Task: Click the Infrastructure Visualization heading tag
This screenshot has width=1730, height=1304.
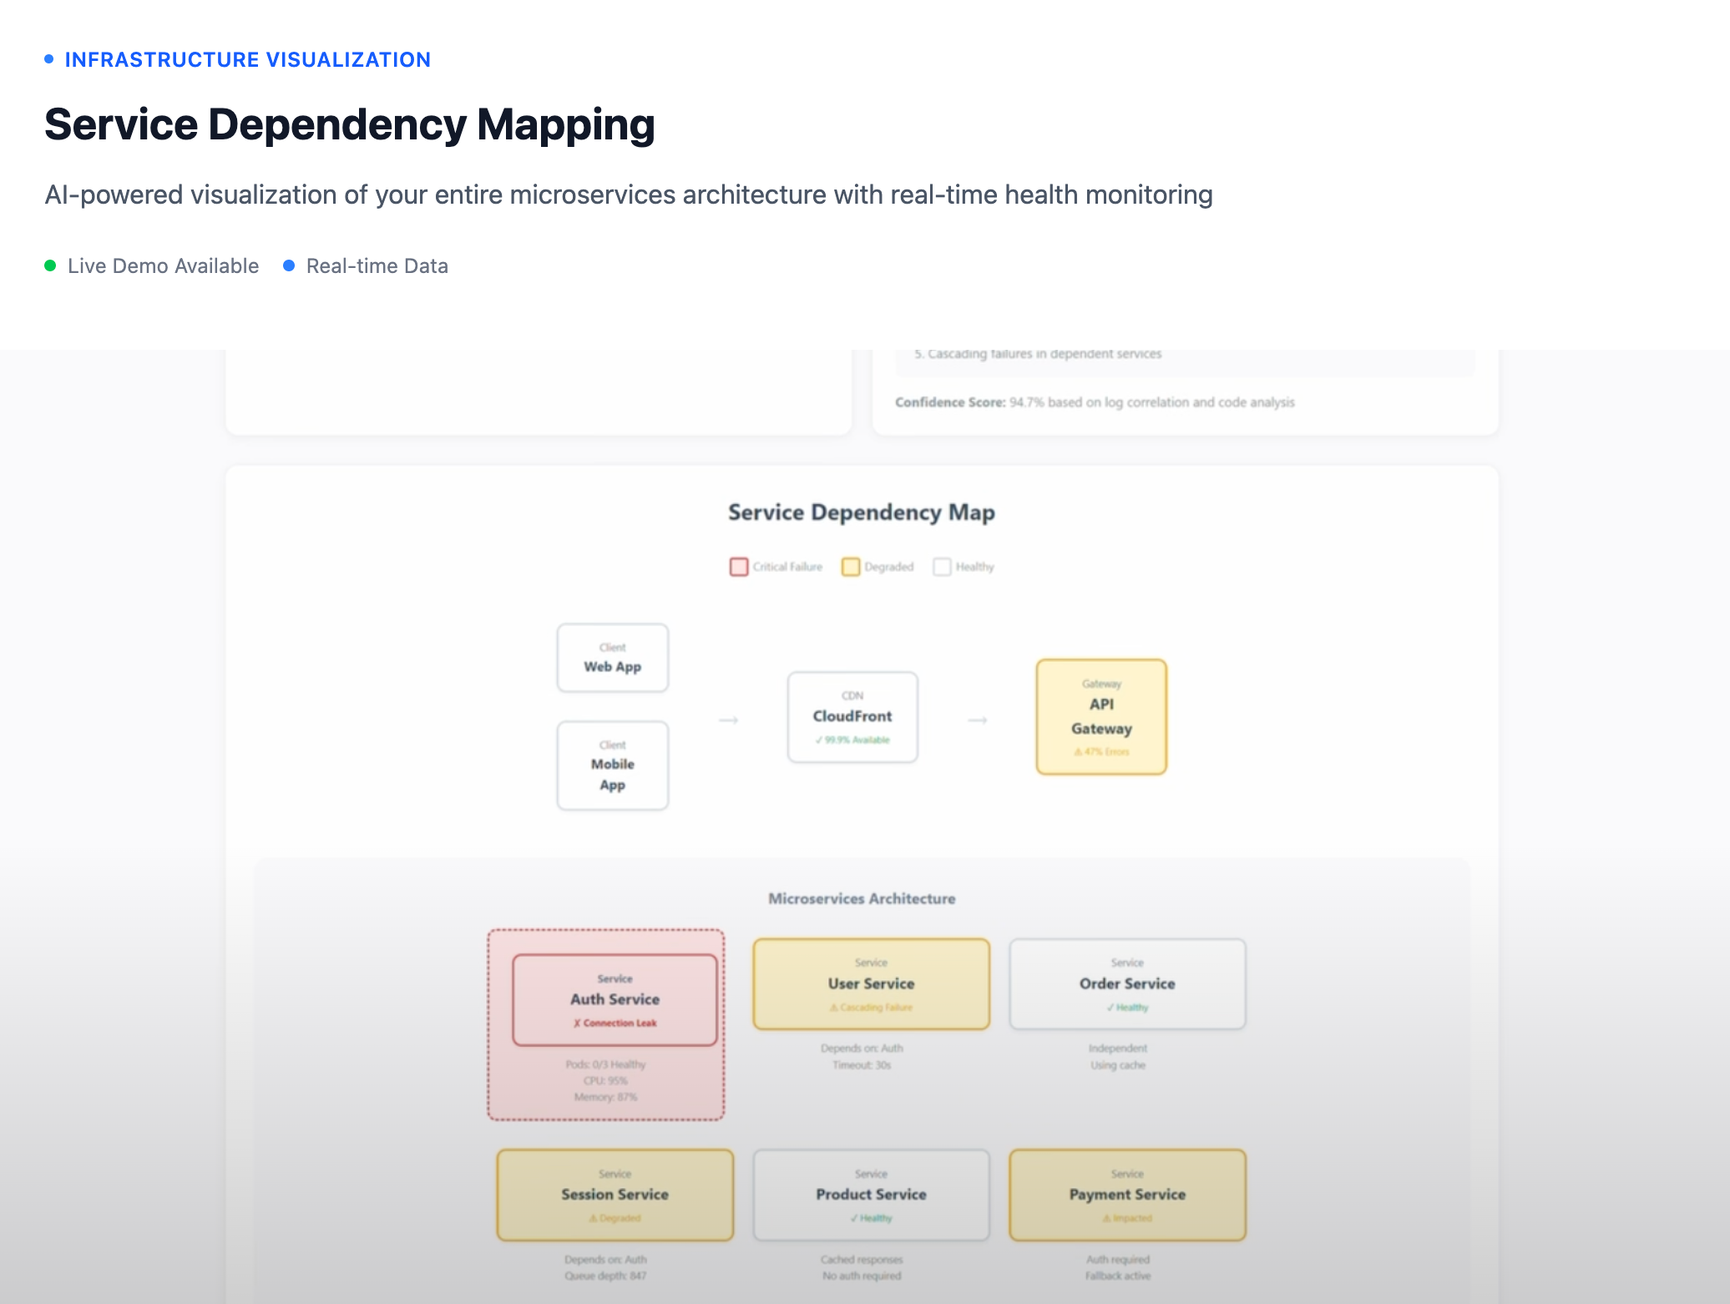Action: click(247, 59)
